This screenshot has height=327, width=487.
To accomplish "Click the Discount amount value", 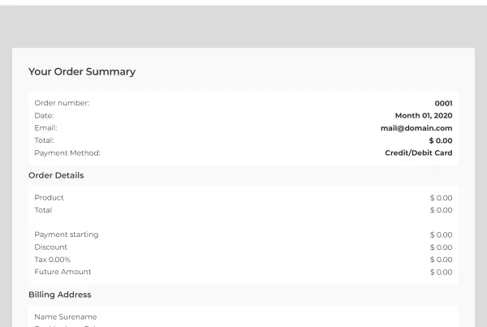I will (441, 247).
